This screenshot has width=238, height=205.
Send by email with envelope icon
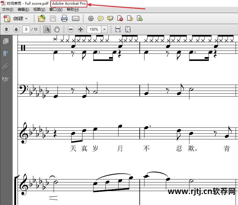click(x=76, y=18)
